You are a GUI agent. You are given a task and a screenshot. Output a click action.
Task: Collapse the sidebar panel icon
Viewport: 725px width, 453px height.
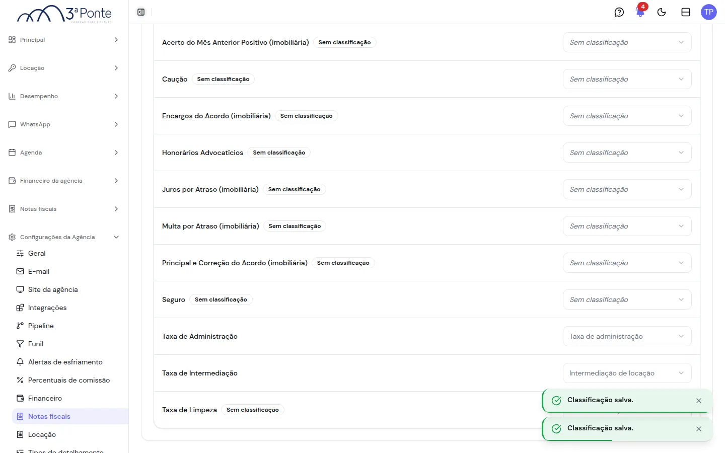click(x=141, y=12)
